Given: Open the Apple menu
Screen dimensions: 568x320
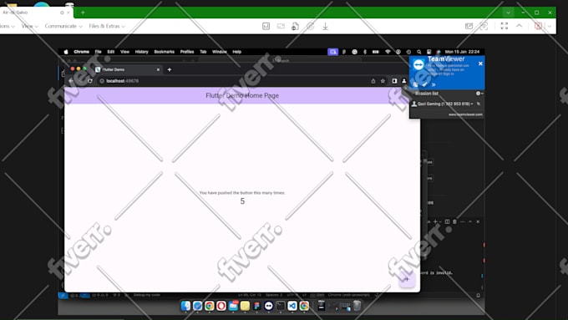Looking at the screenshot, I should [66, 52].
